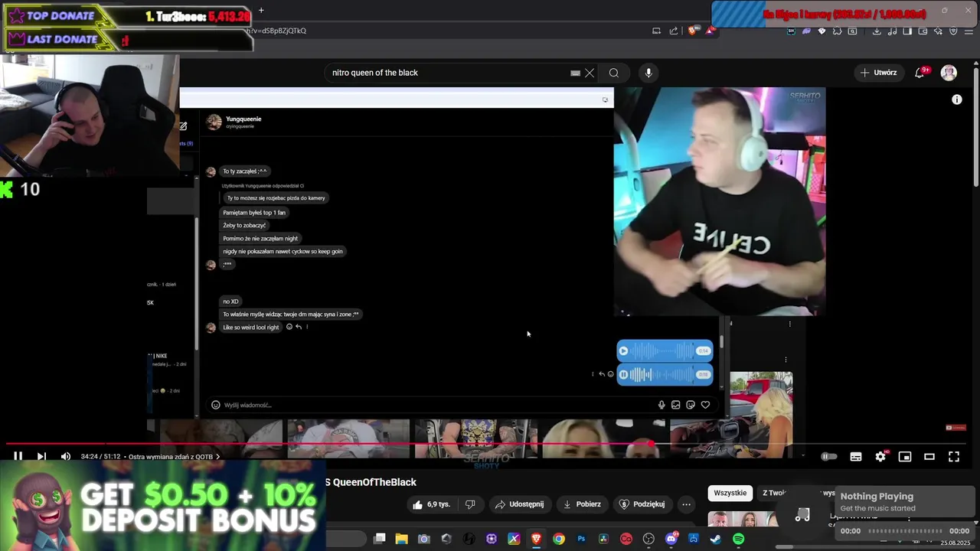Open the Utwórz create menu

878,73
